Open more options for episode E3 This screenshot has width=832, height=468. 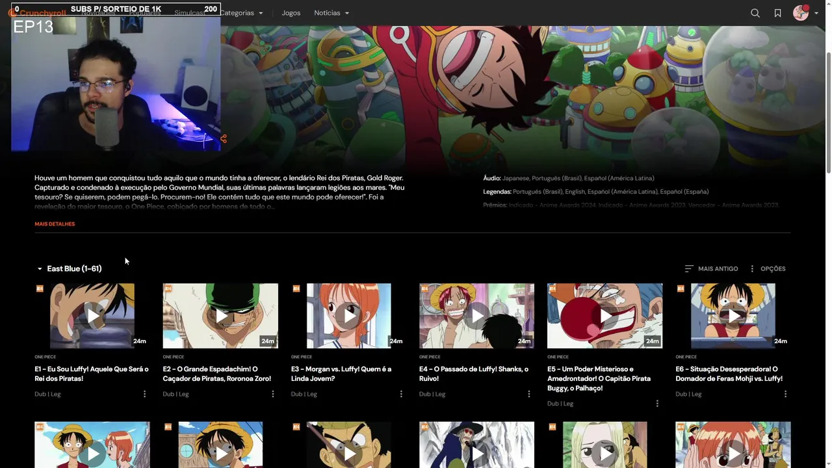tap(400, 394)
